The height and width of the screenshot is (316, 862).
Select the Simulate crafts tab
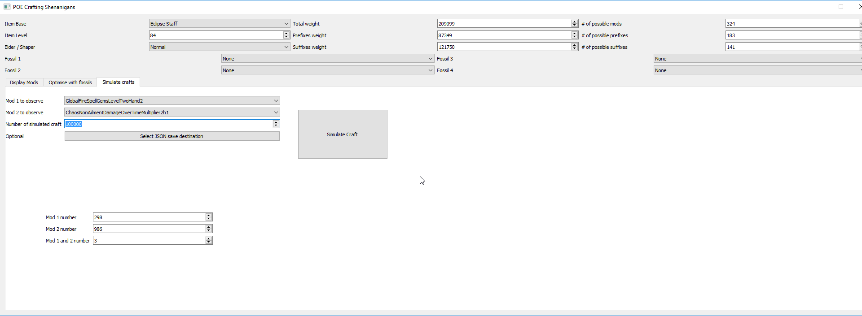(x=119, y=82)
